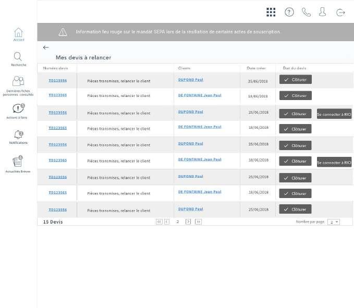Click the phone contact icon
354x308 pixels.
[x=306, y=12]
